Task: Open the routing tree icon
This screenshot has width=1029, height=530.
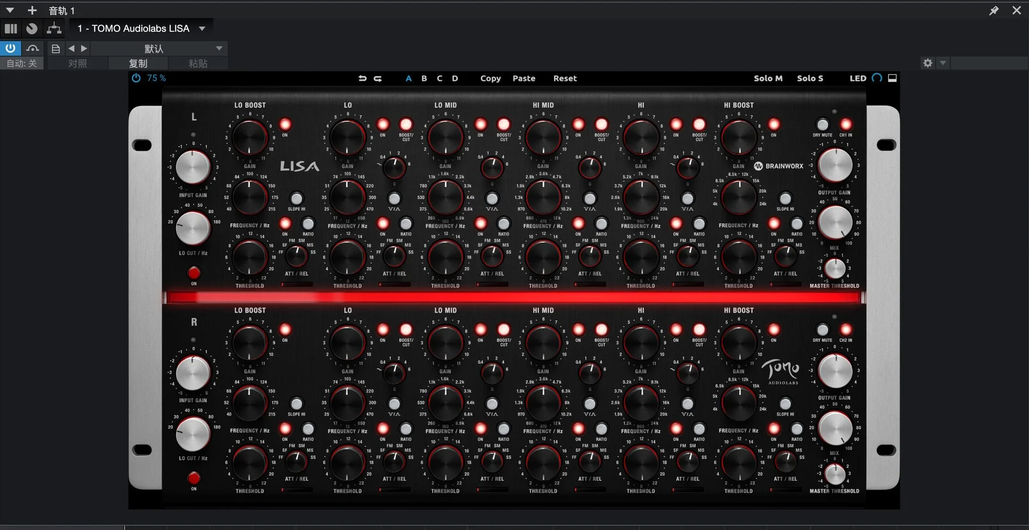Action: tap(54, 28)
